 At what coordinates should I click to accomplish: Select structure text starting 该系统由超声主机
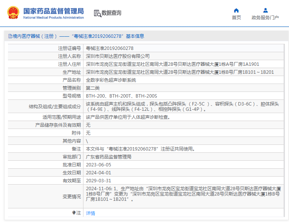click(x=182, y=106)
